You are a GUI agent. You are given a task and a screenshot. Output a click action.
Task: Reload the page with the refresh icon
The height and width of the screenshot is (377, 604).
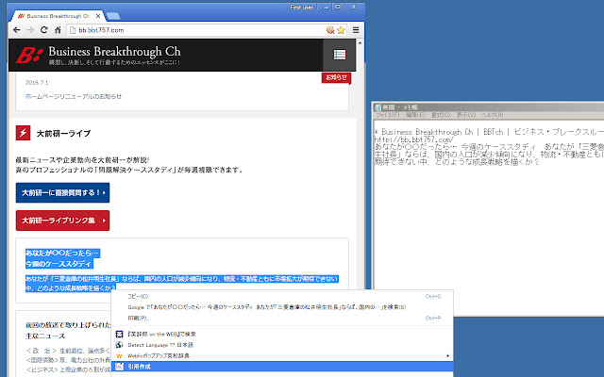44,30
